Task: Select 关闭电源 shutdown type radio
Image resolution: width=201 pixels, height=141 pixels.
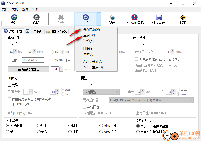Action: (x=8, y=126)
